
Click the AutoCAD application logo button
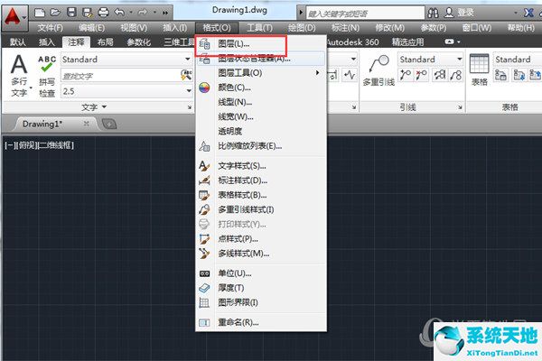pos(14,18)
